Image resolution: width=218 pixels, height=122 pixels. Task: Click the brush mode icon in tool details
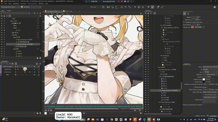pos(184,14)
